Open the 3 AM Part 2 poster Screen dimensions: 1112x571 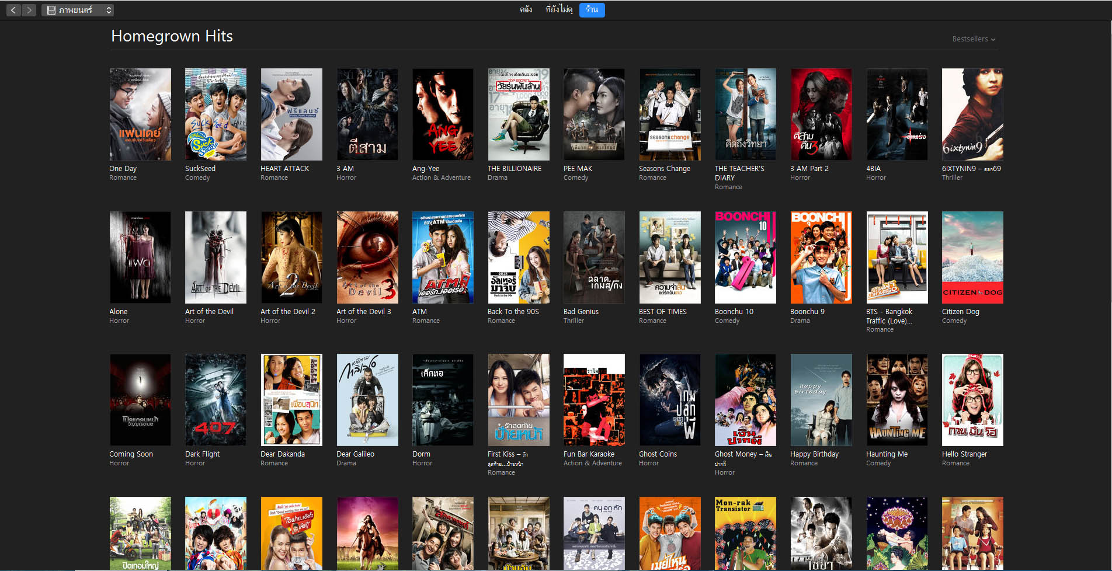coord(821,114)
